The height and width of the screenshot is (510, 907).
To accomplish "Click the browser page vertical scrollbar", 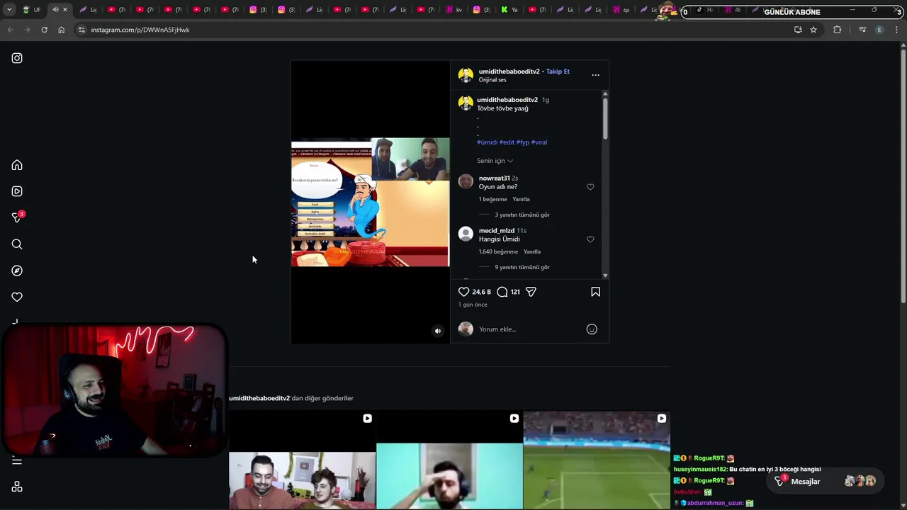I will point(903,177).
